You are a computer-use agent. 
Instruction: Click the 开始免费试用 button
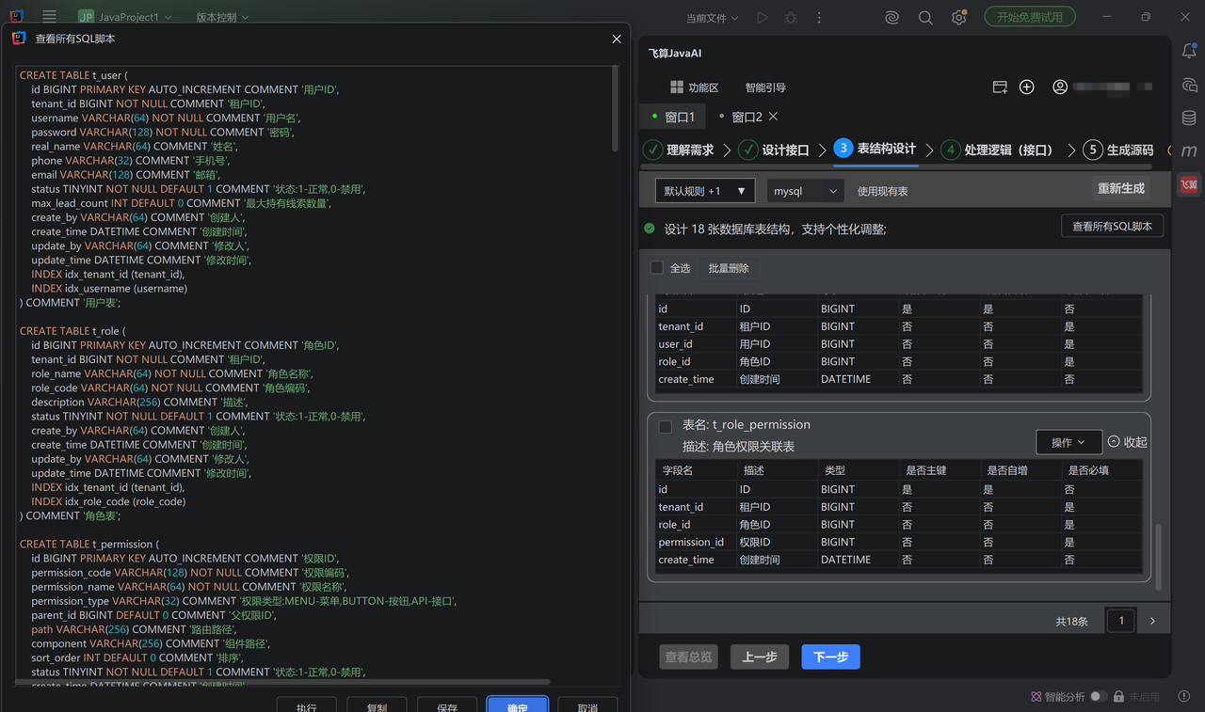point(1030,17)
